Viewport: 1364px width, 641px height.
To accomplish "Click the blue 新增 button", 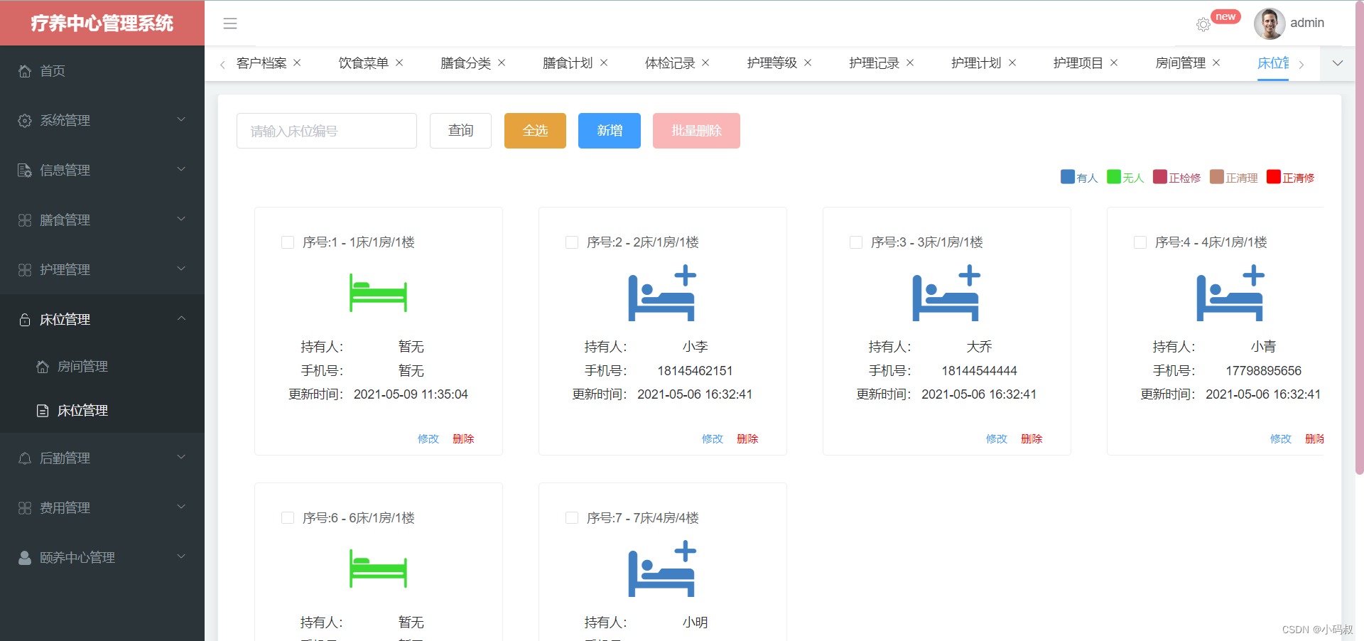I will tap(610, 131).
